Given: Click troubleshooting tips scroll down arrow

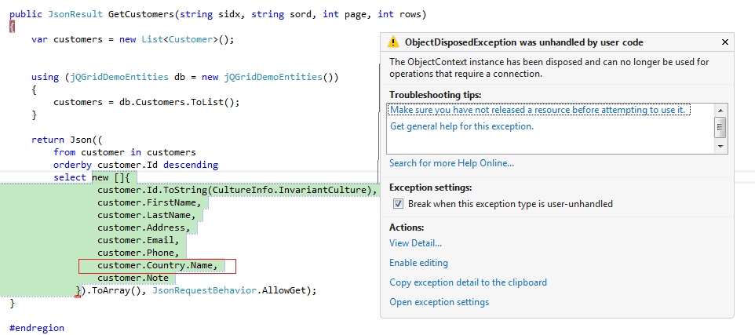Looking at the screenshot, I should [720, 146].
